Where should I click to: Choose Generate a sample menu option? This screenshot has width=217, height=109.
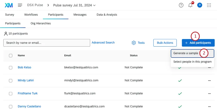click(x=186, y=53)
